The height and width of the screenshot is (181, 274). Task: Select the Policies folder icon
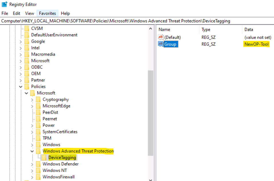27,86
